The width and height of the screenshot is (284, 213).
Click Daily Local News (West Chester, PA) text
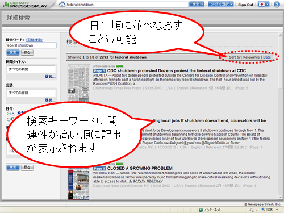(x=121, y=186)
